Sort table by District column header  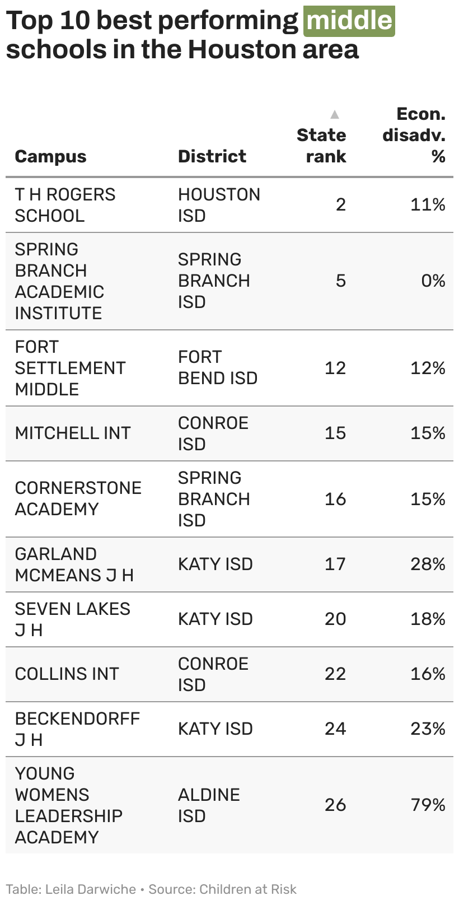212,156
